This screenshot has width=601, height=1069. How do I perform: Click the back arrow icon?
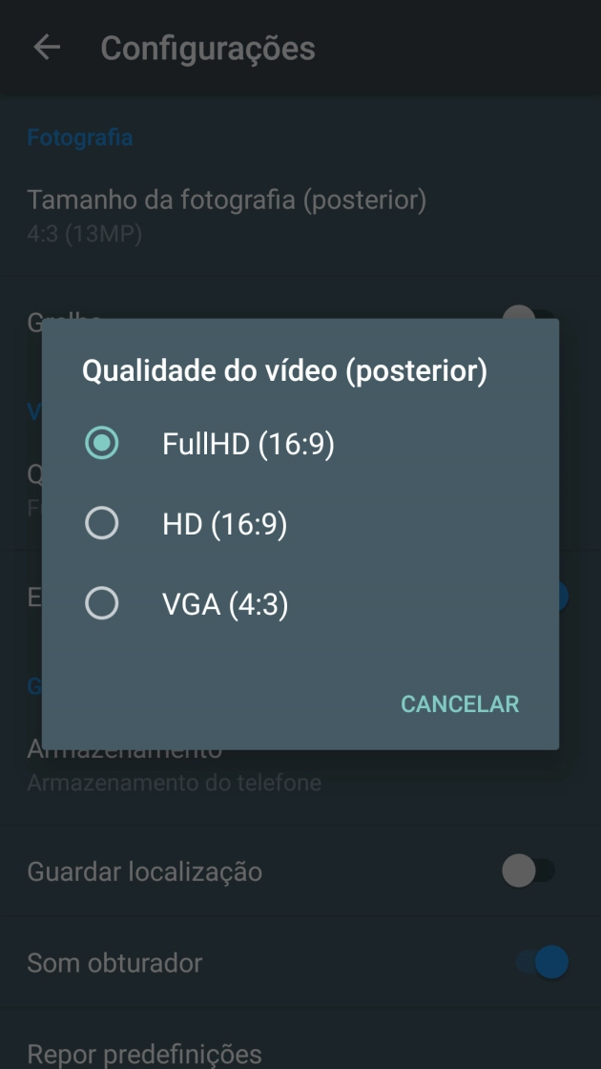[x=45, y=49]
